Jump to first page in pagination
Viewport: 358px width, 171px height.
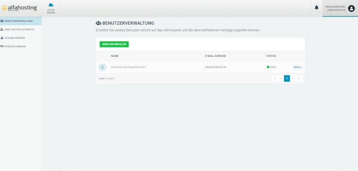[275, 79]
